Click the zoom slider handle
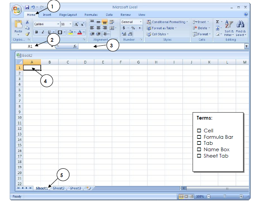 click(x=225, y=197)
